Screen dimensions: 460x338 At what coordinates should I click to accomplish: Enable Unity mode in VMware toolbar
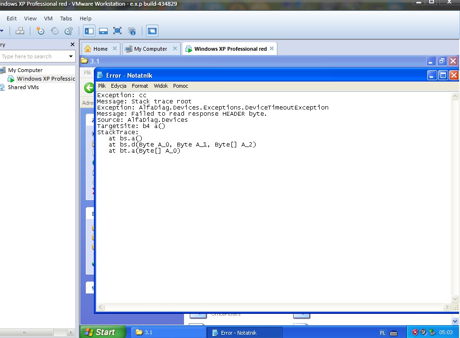pyautogui.click(x=132, y=31)
